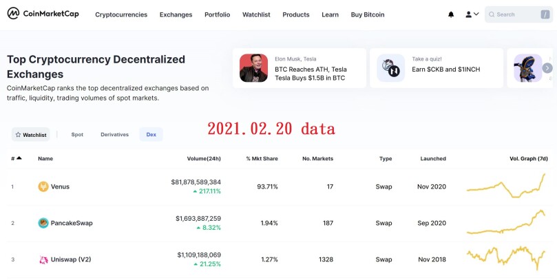
Task: Sort by the # rank column
Action: 17,159
